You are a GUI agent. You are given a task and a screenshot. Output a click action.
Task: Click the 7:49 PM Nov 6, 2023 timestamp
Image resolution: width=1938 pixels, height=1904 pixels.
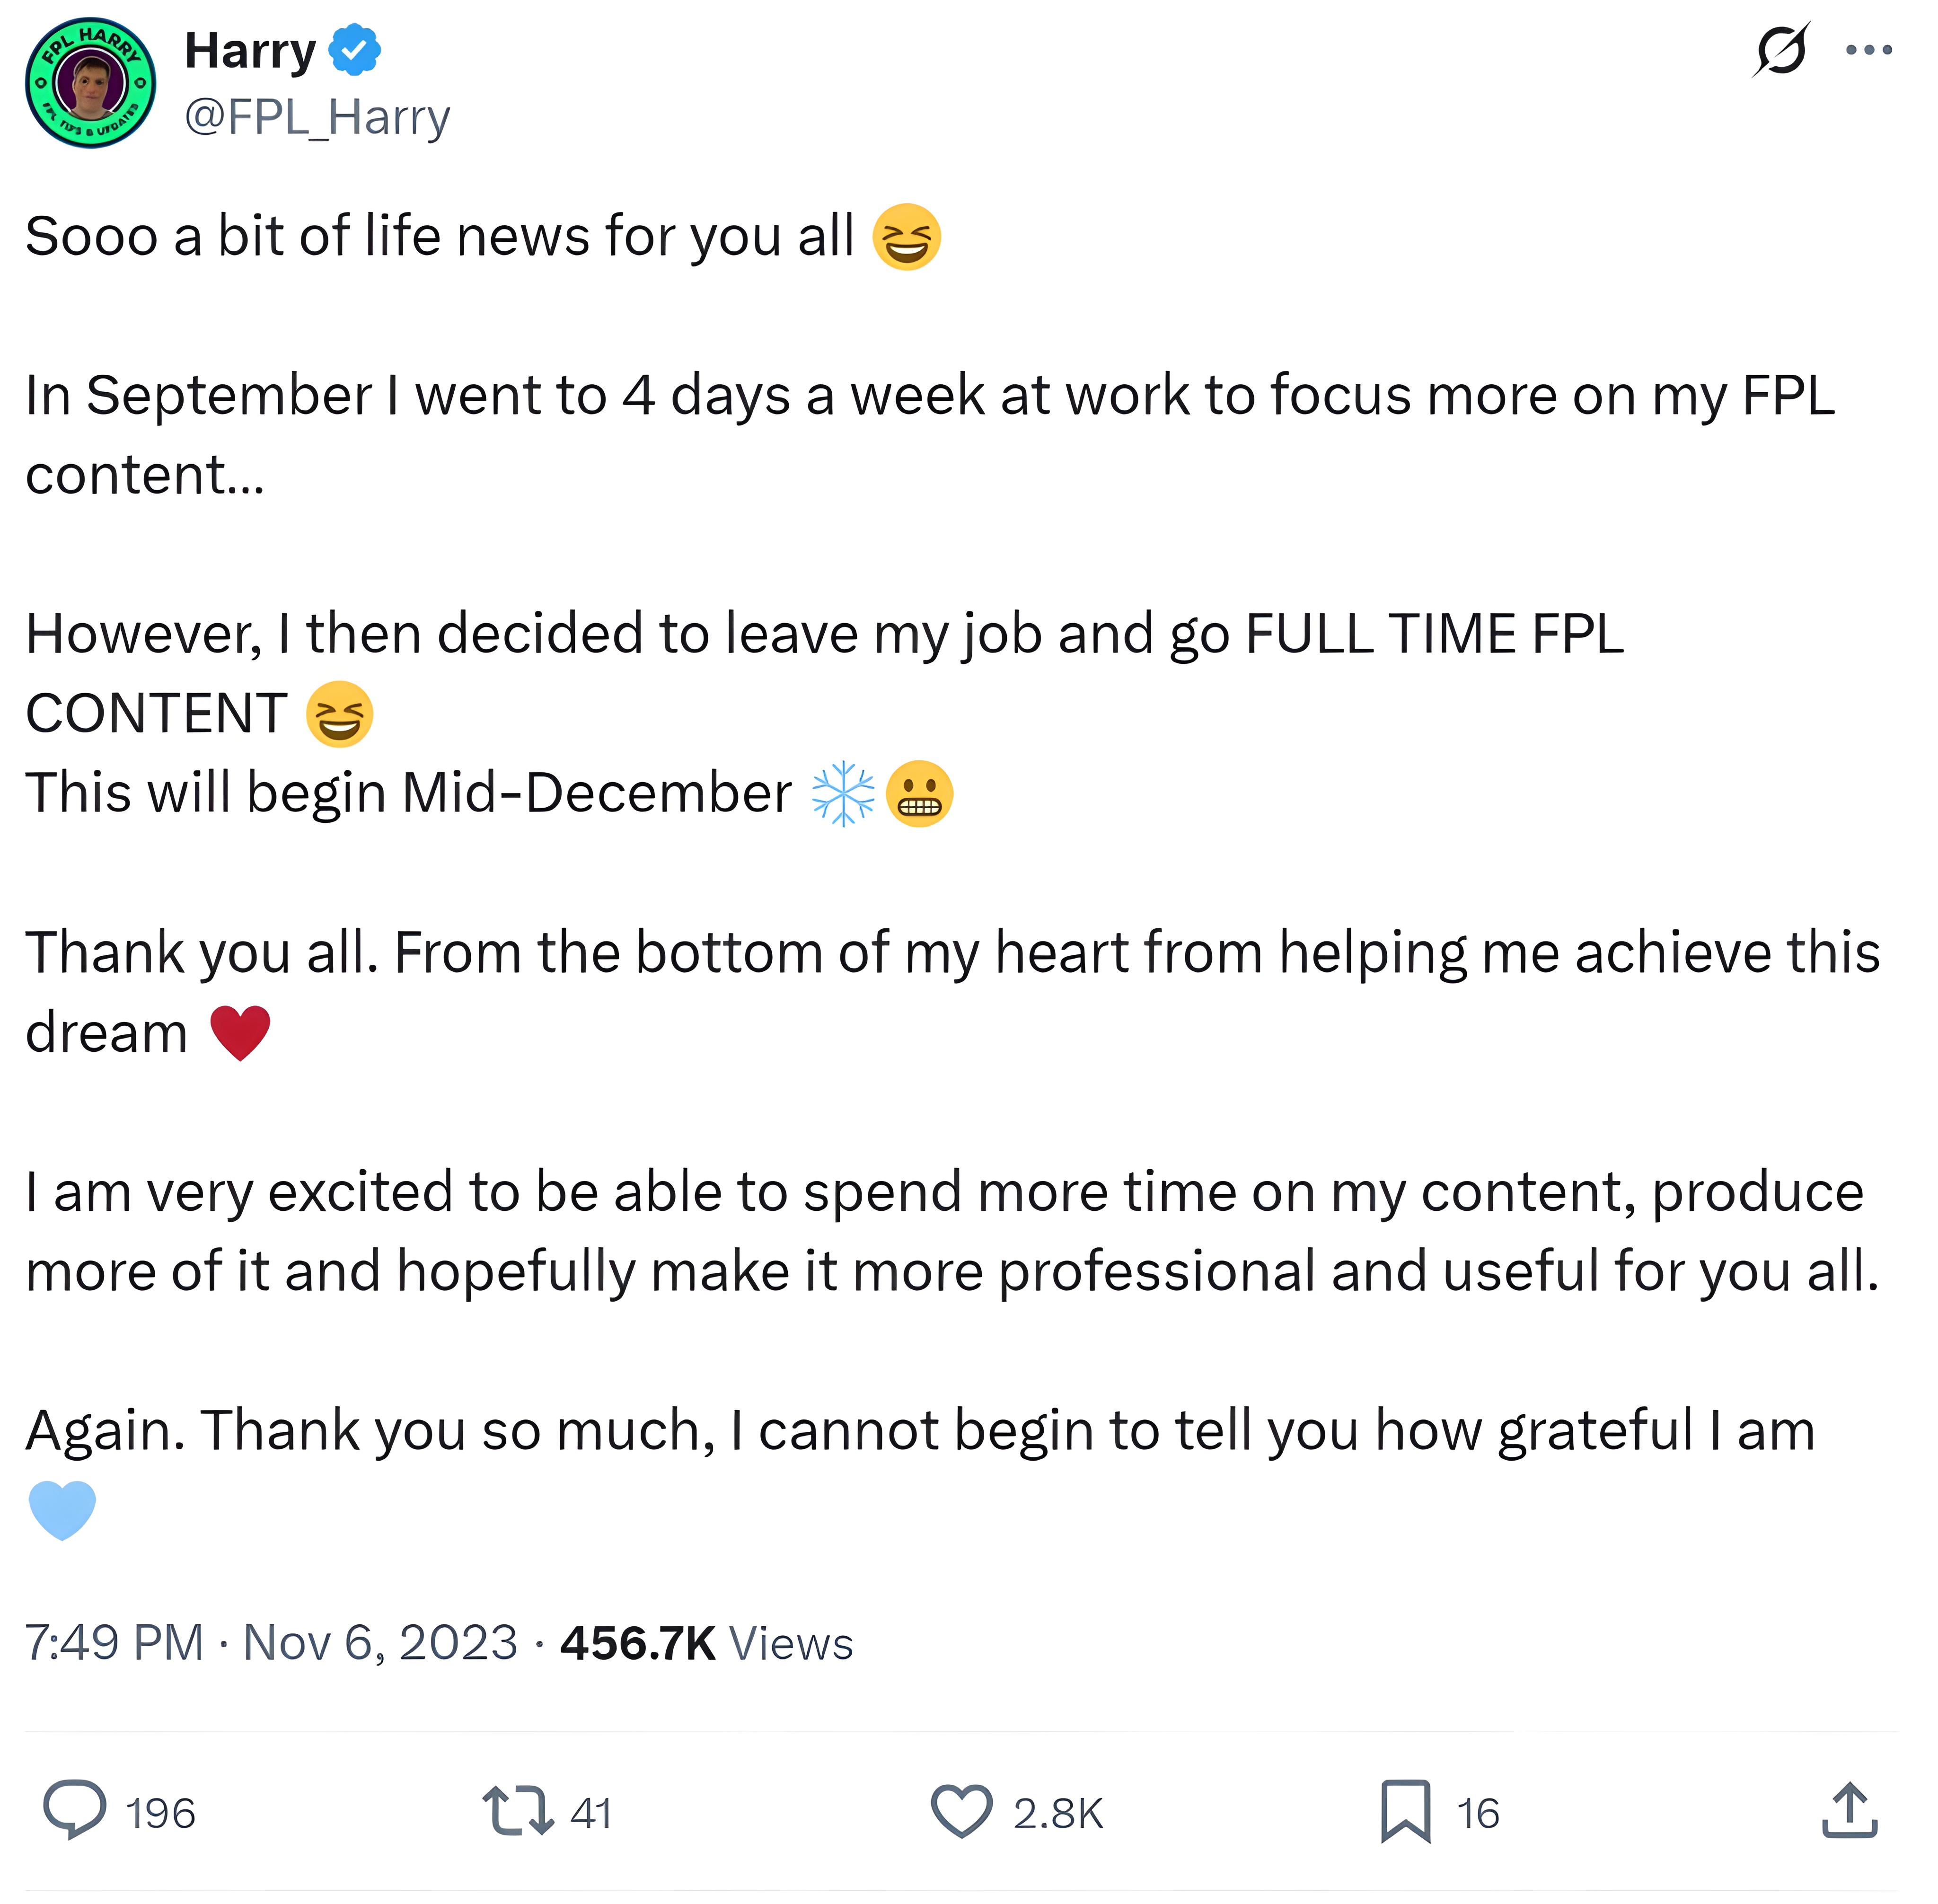point(271,1643)
